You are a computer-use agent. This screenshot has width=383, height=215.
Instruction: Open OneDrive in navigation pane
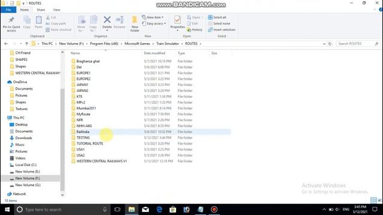pyautogui.click(x=20, y=82)
